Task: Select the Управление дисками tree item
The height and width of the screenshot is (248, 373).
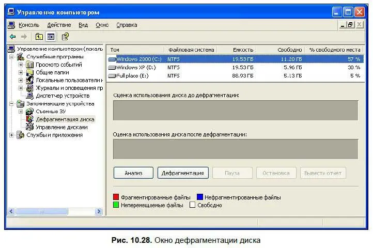Action: pos(61,127)
